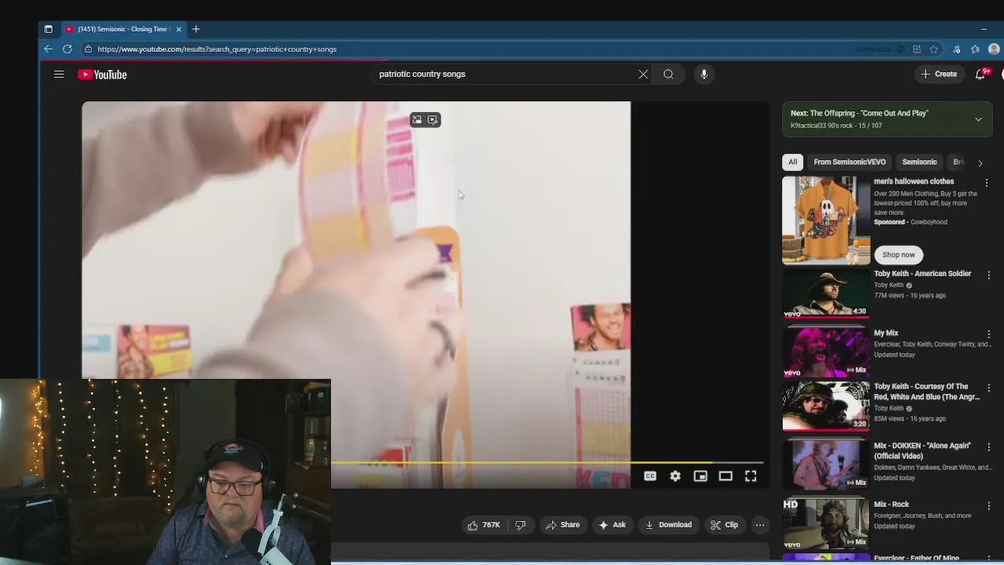1004x565 pixels.
Task: Open browser Favorites list icon
Action: point(975,49)
